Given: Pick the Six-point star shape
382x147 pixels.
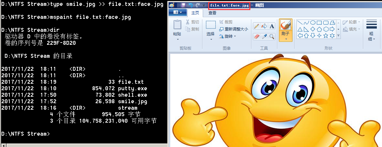Looking at the screenshot, I should coord(332,36).
